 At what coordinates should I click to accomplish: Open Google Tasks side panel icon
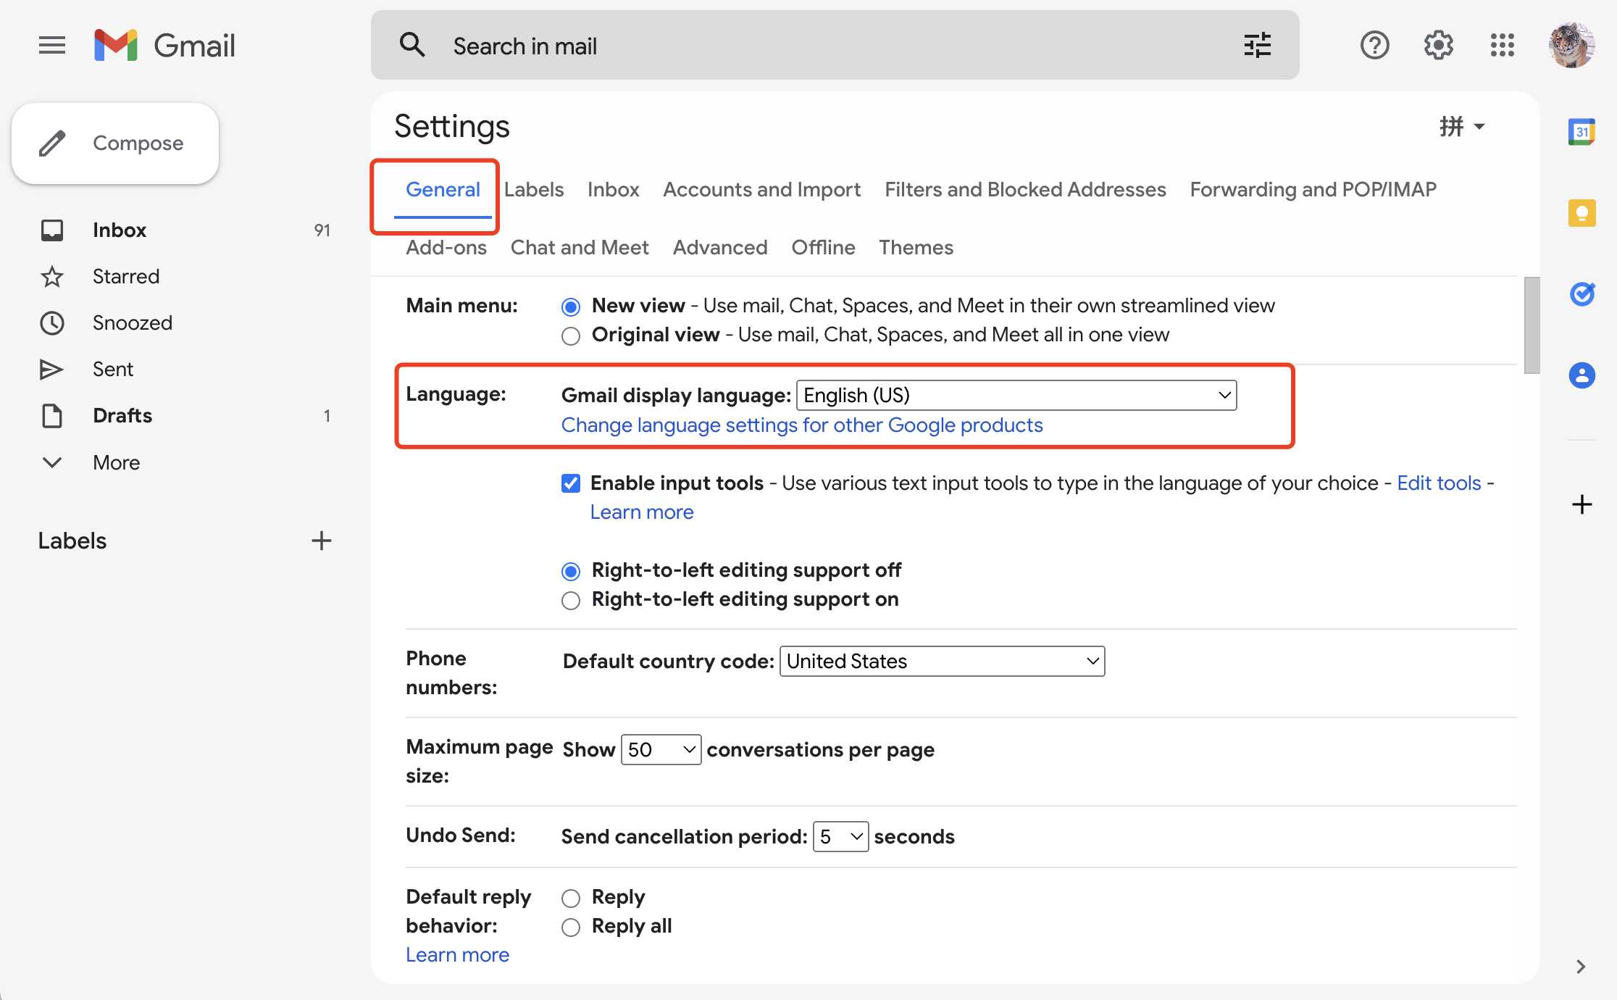point(1582,293)
